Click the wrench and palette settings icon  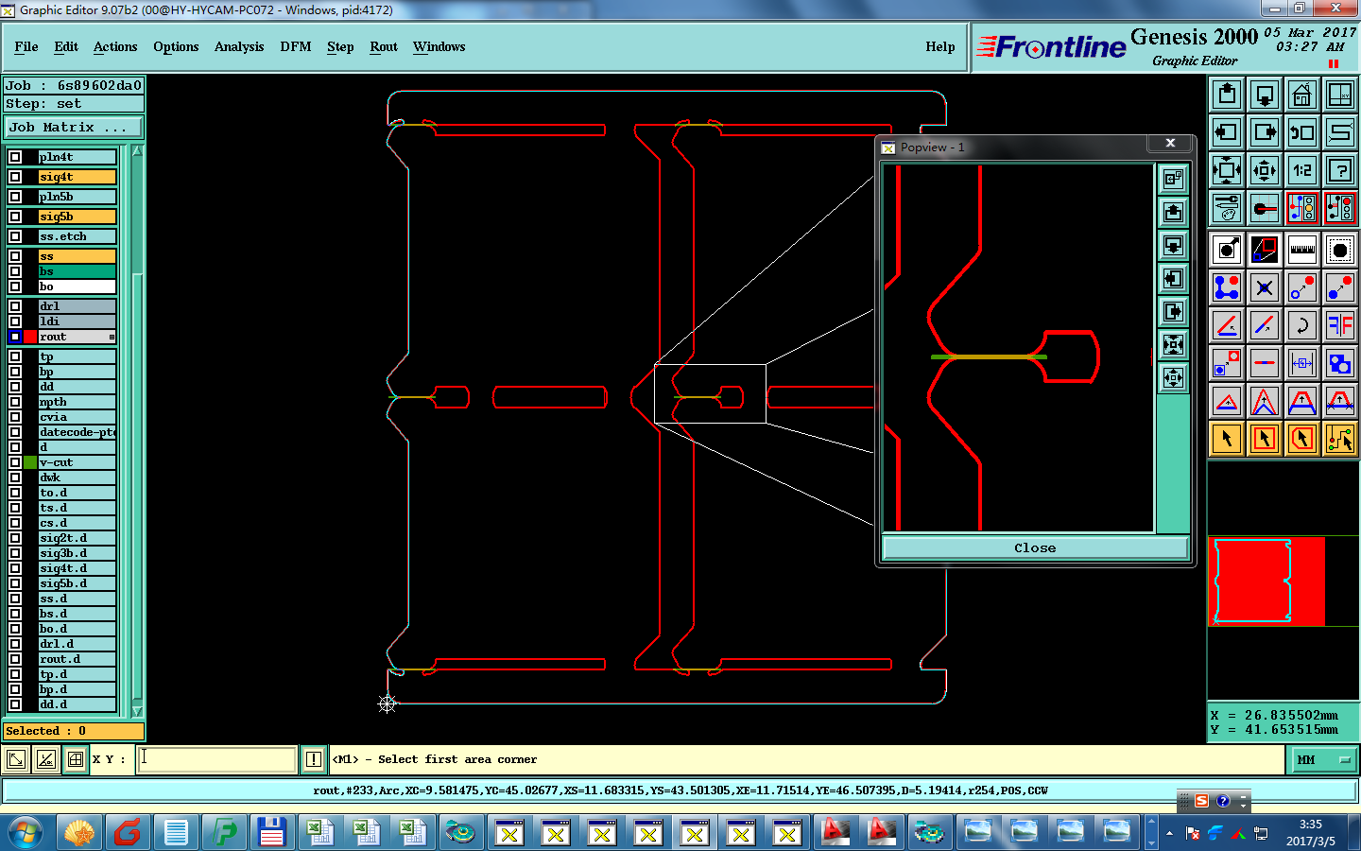(1227, 208)
